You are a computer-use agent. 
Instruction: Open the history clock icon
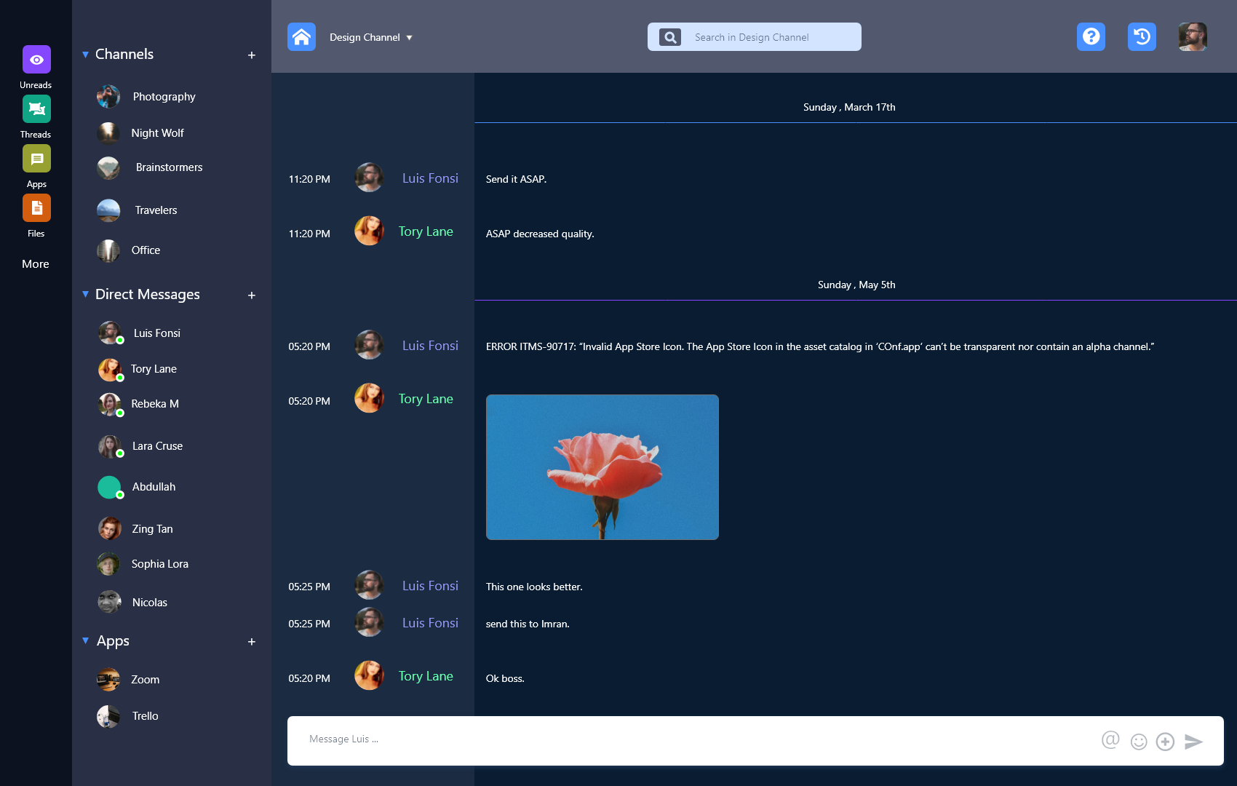(1142, 36)
